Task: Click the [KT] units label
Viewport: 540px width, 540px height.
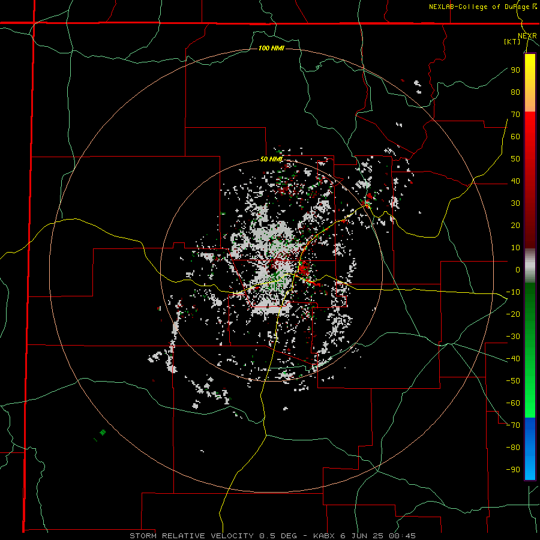Action: (512, 41)
